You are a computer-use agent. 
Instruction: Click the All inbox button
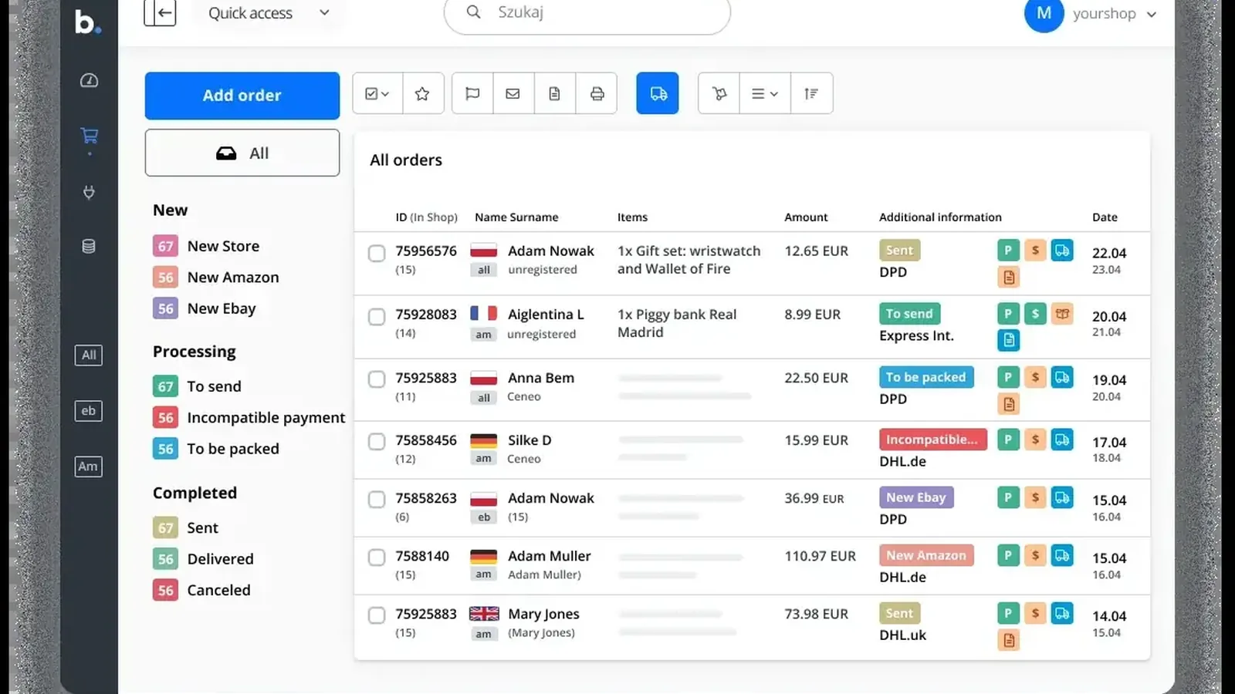(242, 153)
